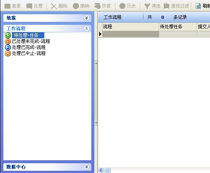
Task: Expand the 填报 panel chevron
Action: (x=86, y=18)
